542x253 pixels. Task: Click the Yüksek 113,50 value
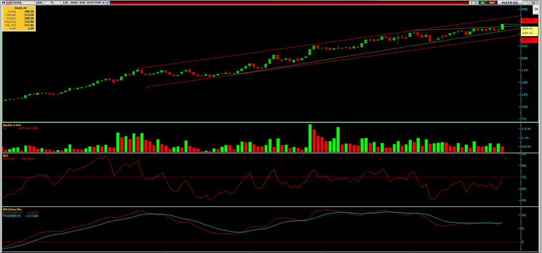[29, 15]
